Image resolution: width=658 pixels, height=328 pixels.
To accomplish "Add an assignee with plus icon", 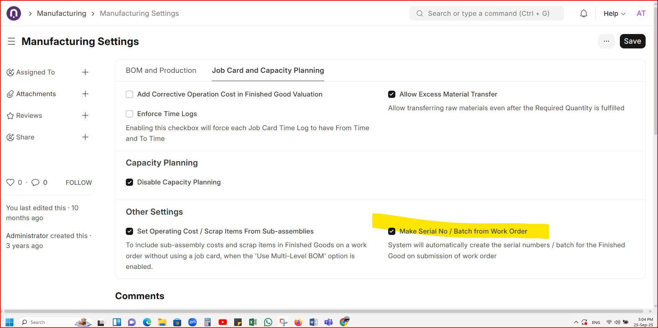I will pyautogui.click(x=85, y=72).
